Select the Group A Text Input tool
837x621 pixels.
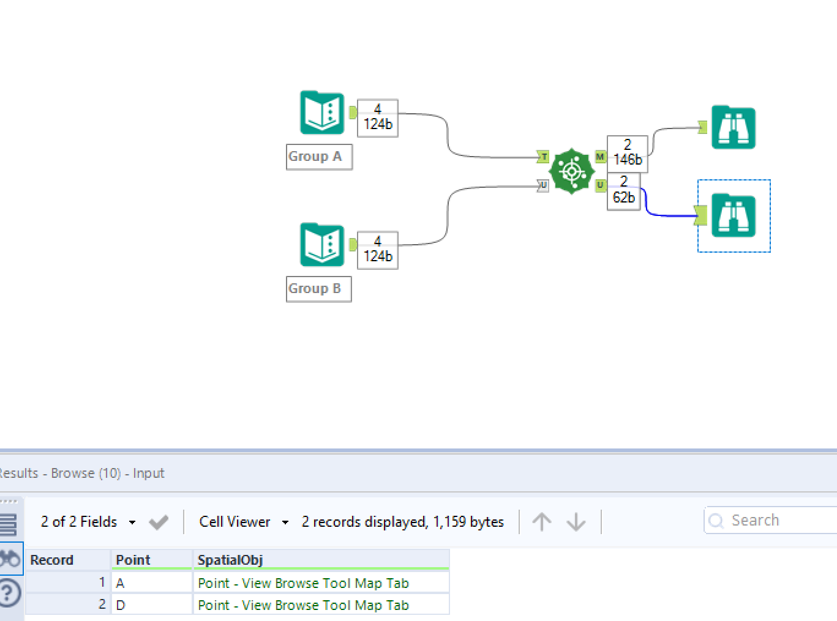pyautogui.click(x=322, y=113)
